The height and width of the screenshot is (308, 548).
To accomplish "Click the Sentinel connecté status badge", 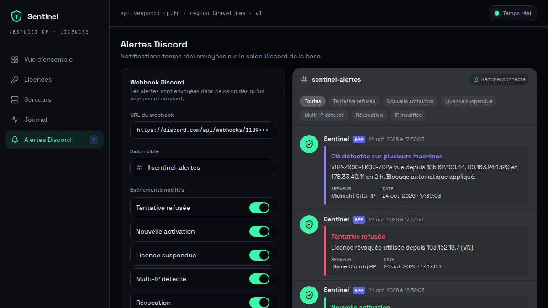I will 499,79.
